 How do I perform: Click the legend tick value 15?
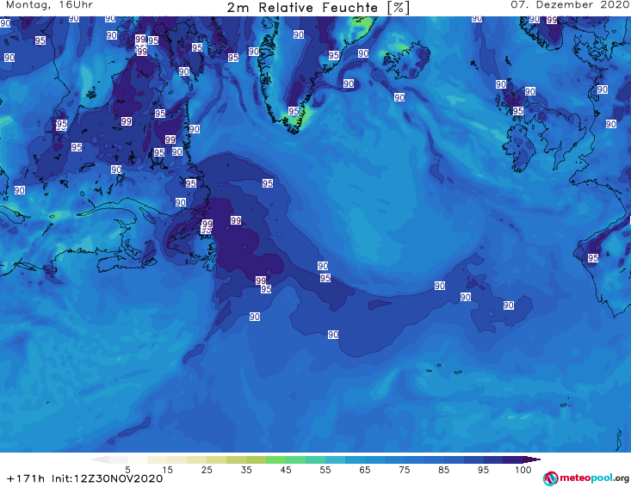pos(167,470)
